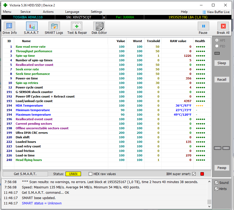Screen dimensions: 234x210
Task: Click the Recall button
Action: pyautogui.click(x=222, y=80)
